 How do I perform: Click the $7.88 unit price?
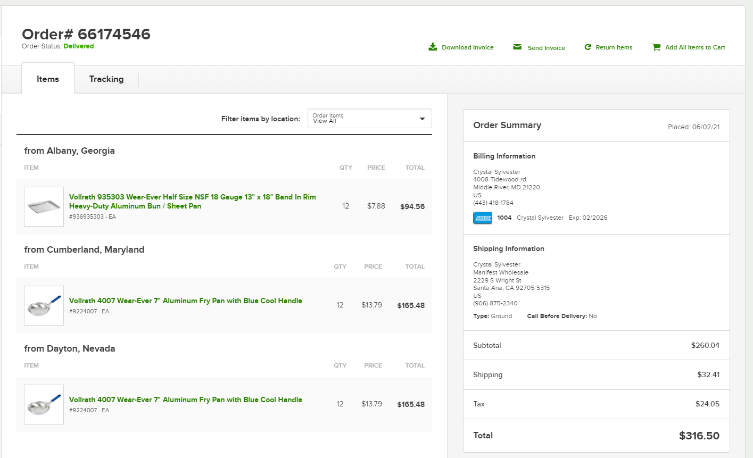pos(376,206)
